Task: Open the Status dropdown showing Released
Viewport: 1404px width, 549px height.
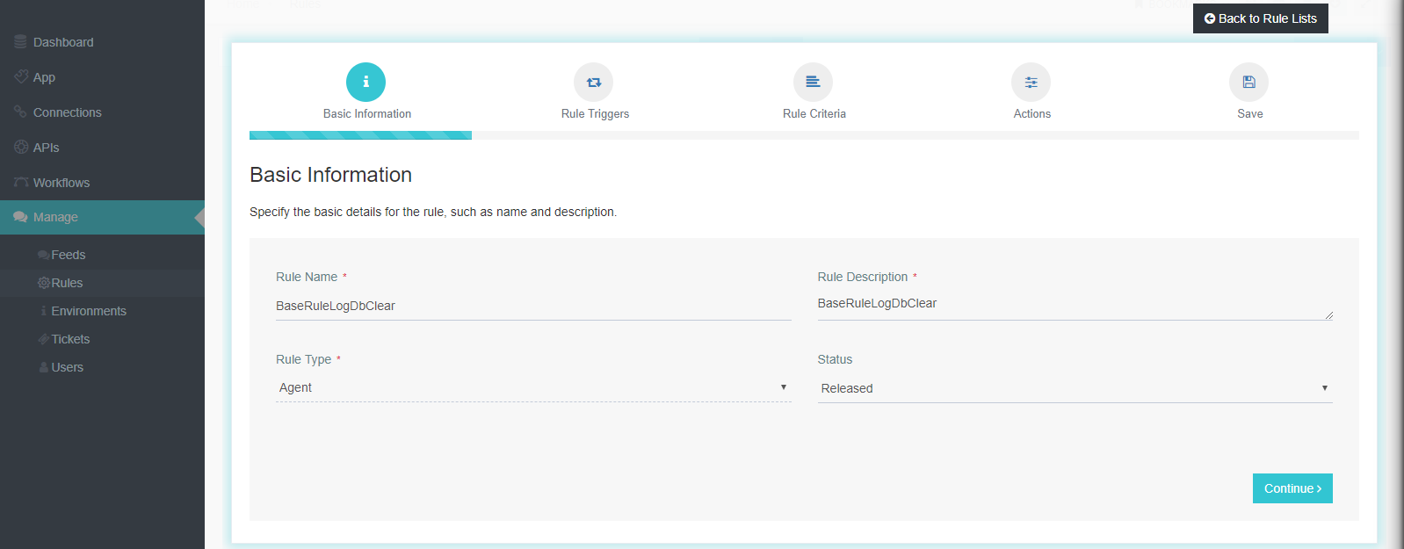Action: point(1074,388)
